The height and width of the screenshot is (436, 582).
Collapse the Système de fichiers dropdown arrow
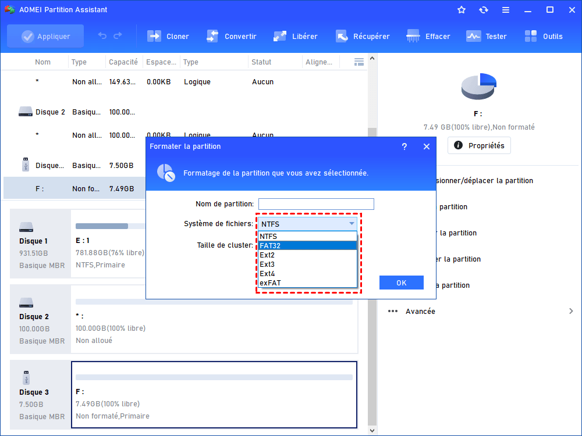pyautogui.click(x=352, y=224)
